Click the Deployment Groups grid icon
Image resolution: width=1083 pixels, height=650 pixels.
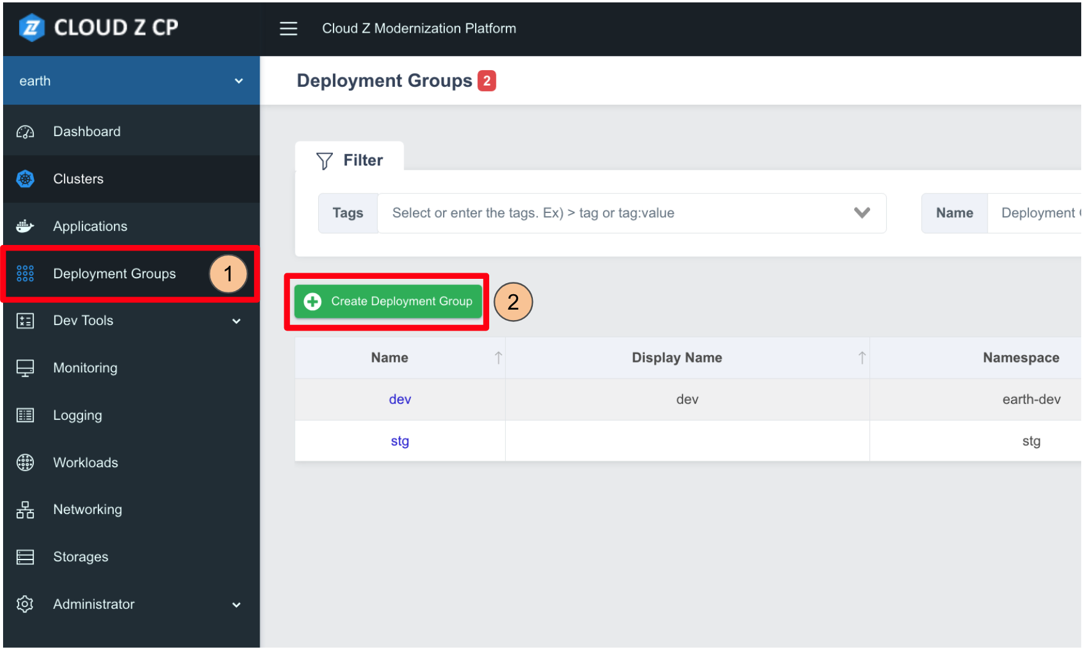25,273
